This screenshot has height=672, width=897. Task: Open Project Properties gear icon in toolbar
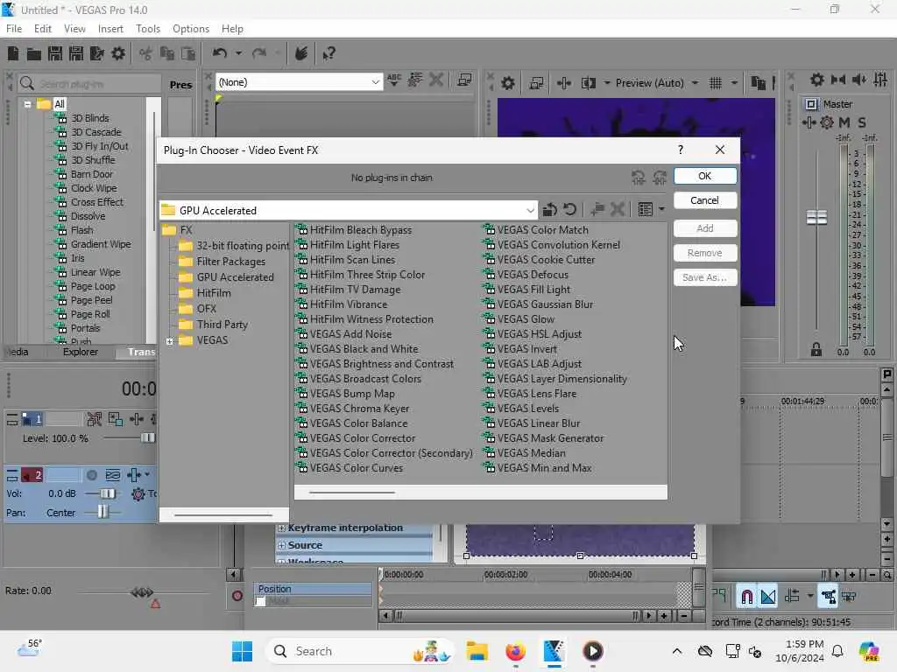pos(118,53)
